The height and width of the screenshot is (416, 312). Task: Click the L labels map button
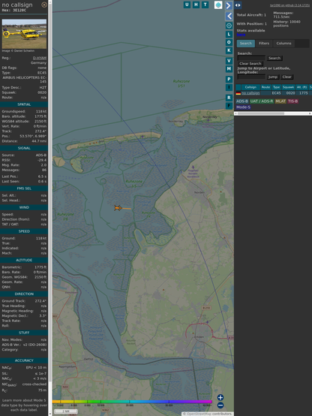pyautogui.click(x=229, y=35)
